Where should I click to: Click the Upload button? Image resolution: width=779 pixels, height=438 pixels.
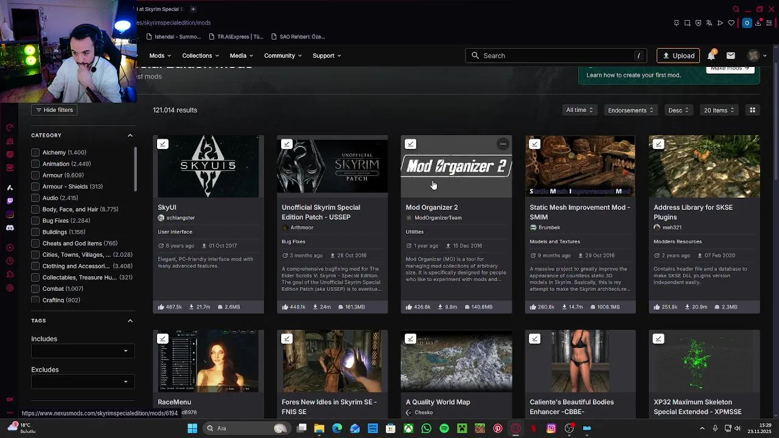[678, 55]
